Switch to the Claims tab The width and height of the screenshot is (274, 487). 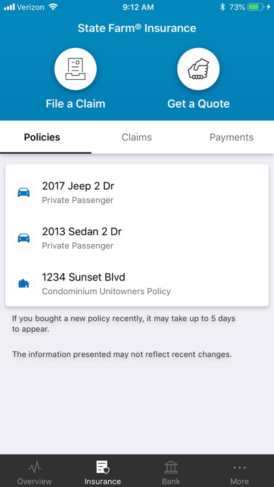(137, 137)
